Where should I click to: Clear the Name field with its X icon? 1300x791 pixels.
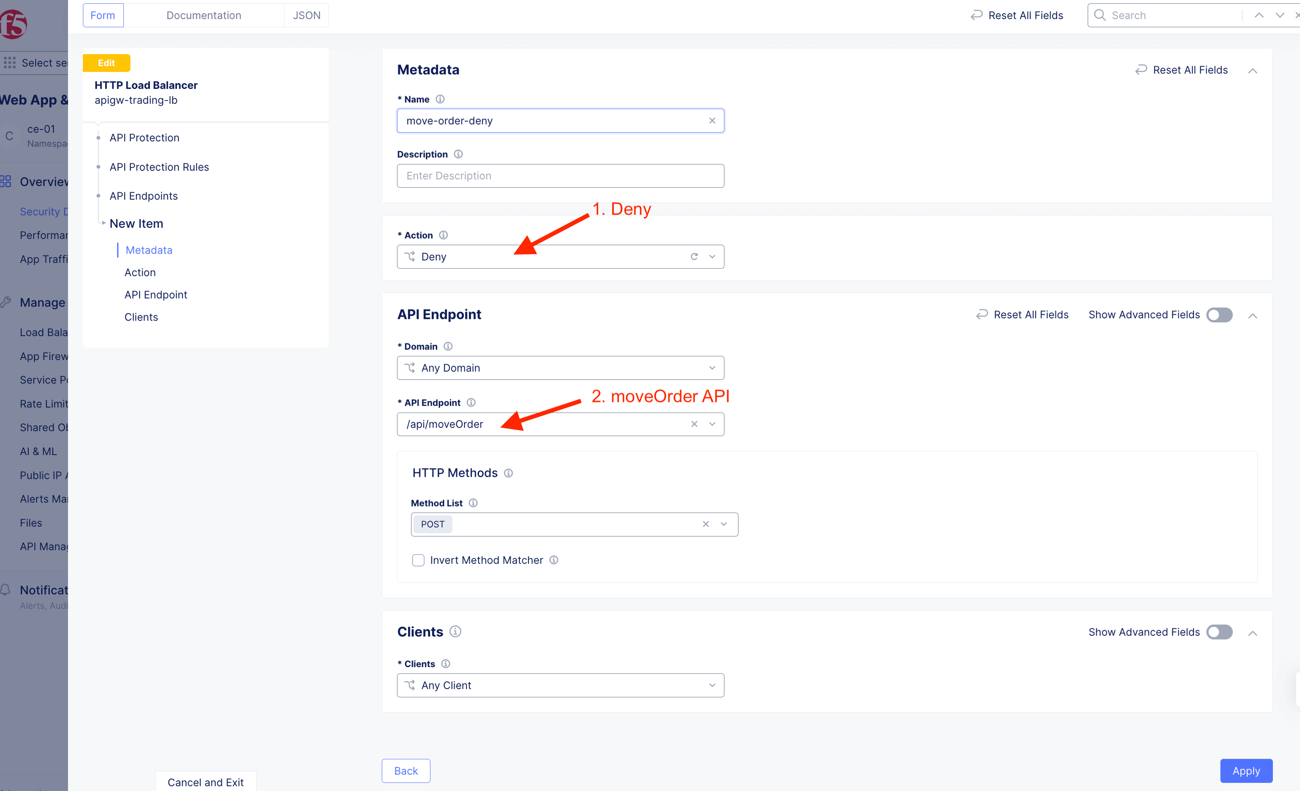[712, 121]
